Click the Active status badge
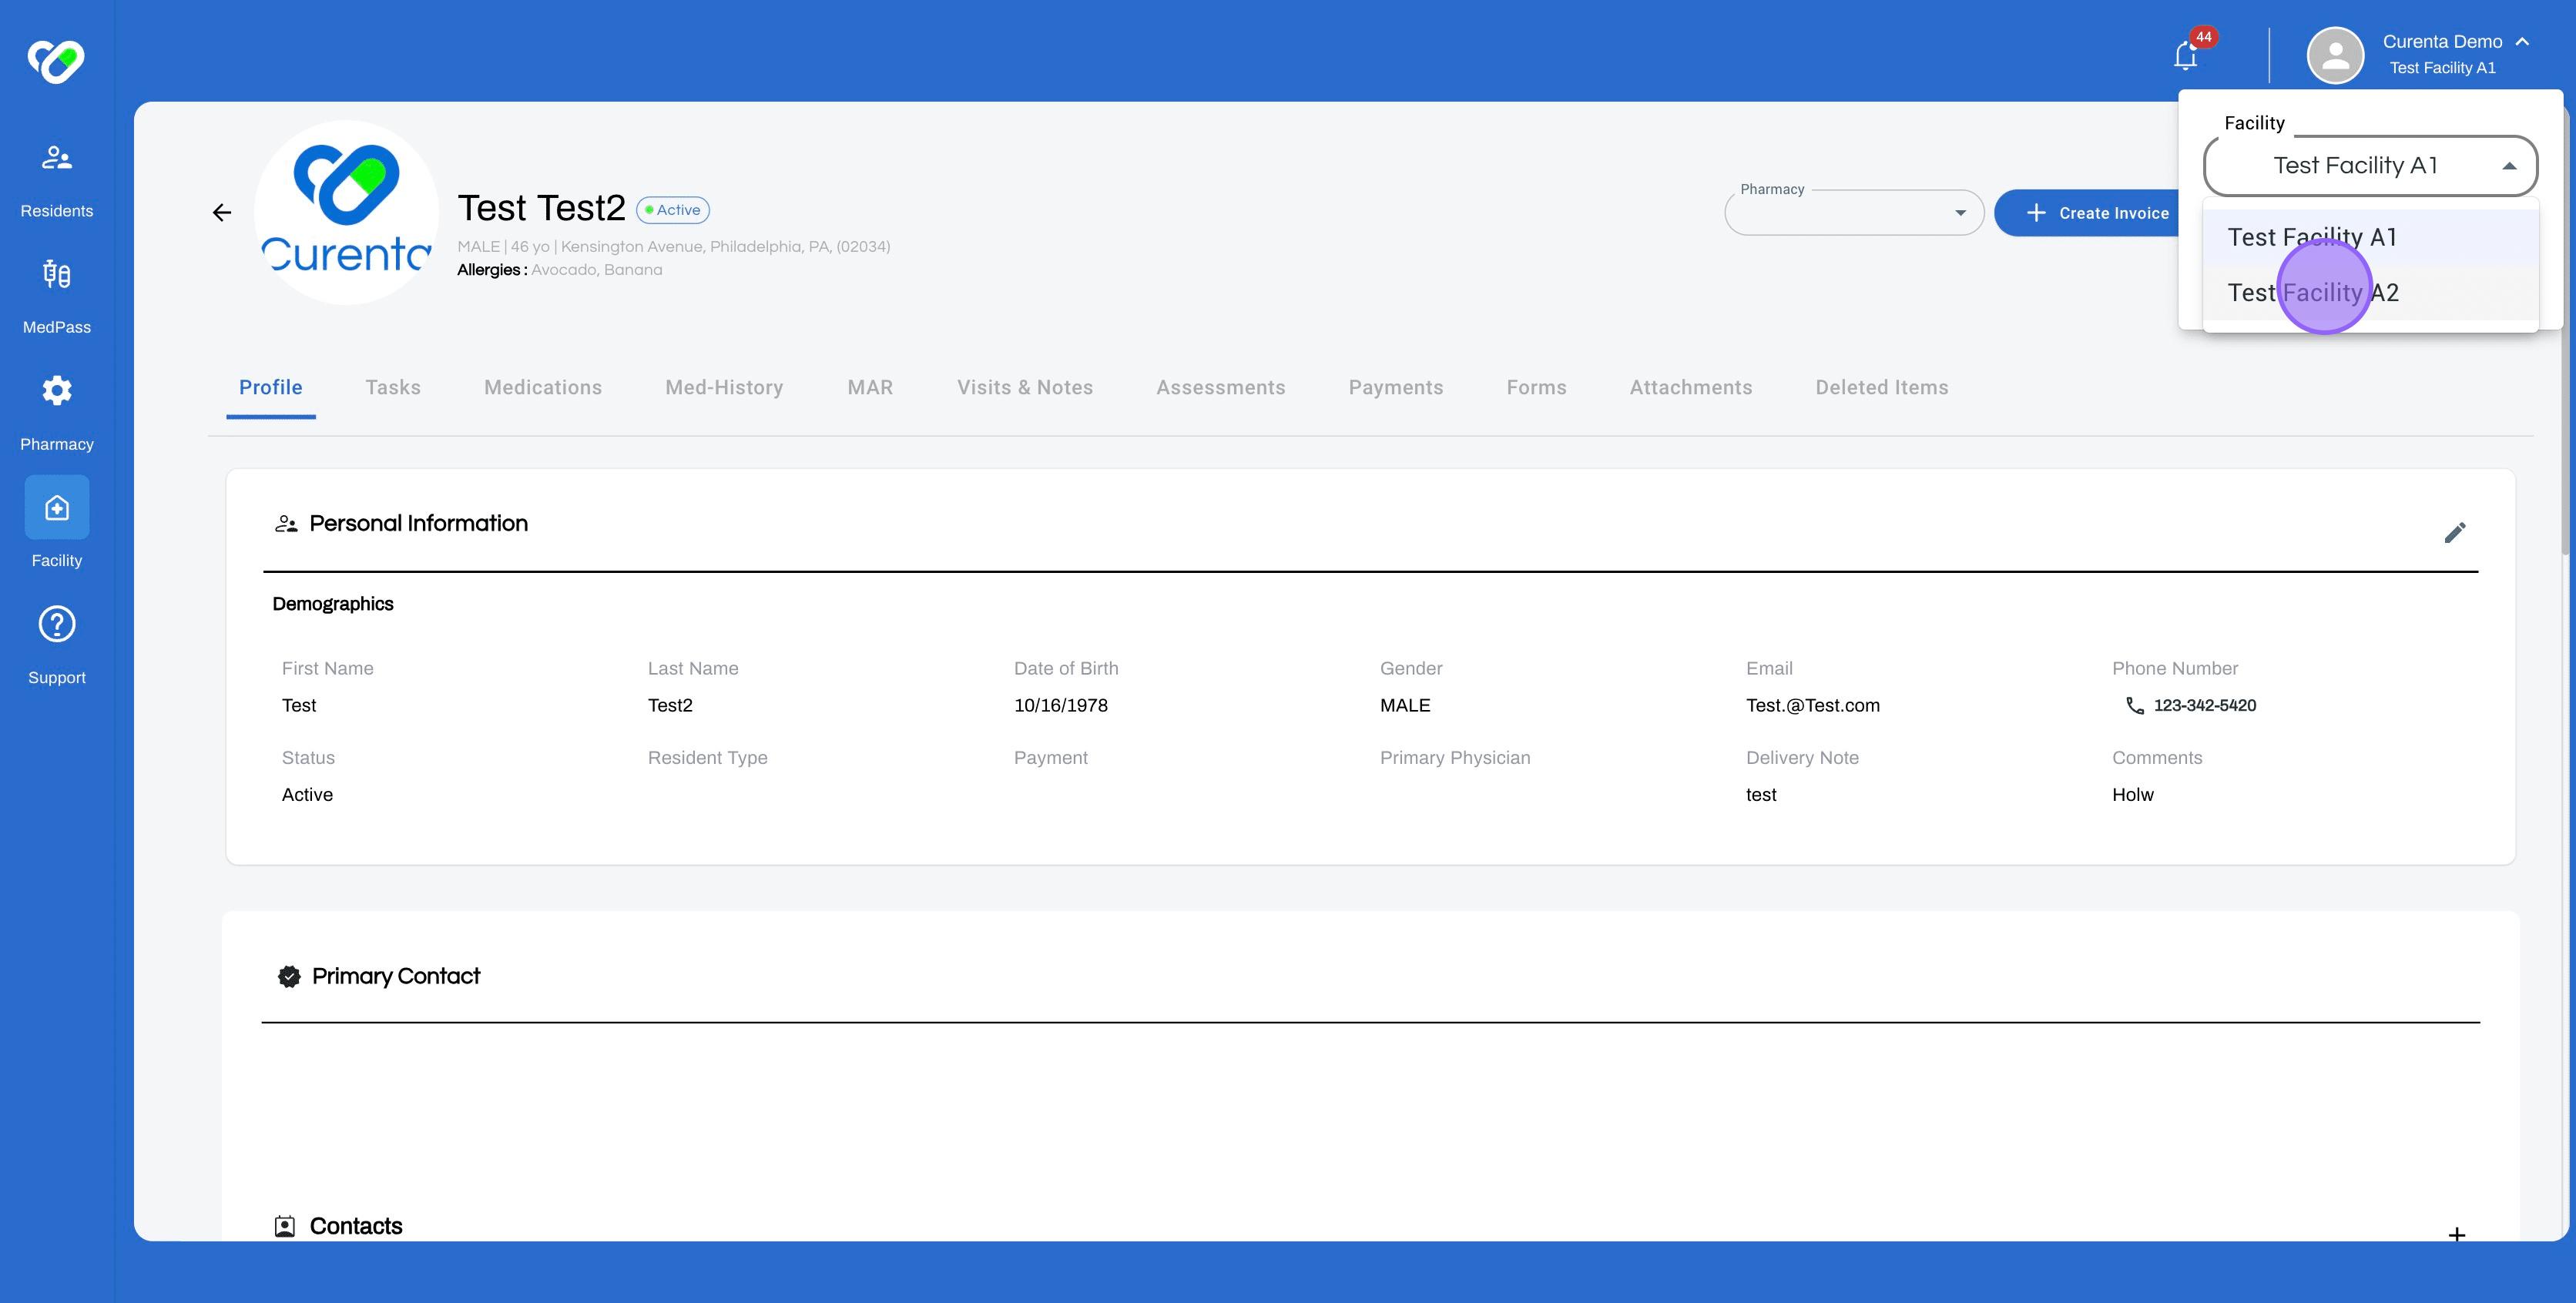2576x1303 pixels. tap(673, 210)
